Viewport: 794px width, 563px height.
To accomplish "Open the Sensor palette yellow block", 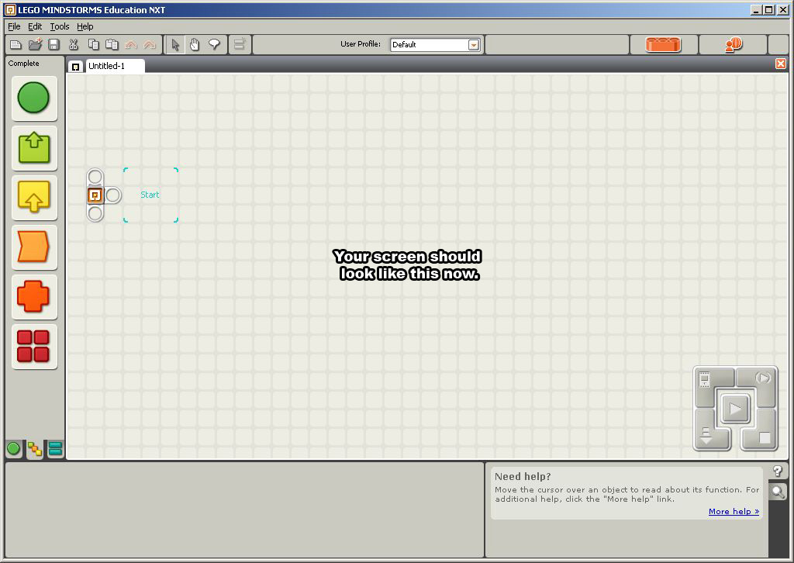I will [x=34, y=198].
